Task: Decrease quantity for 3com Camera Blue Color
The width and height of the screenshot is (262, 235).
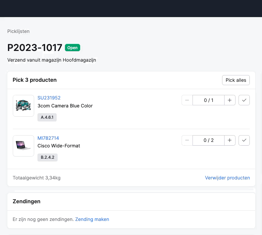Action: click(187, 100)
